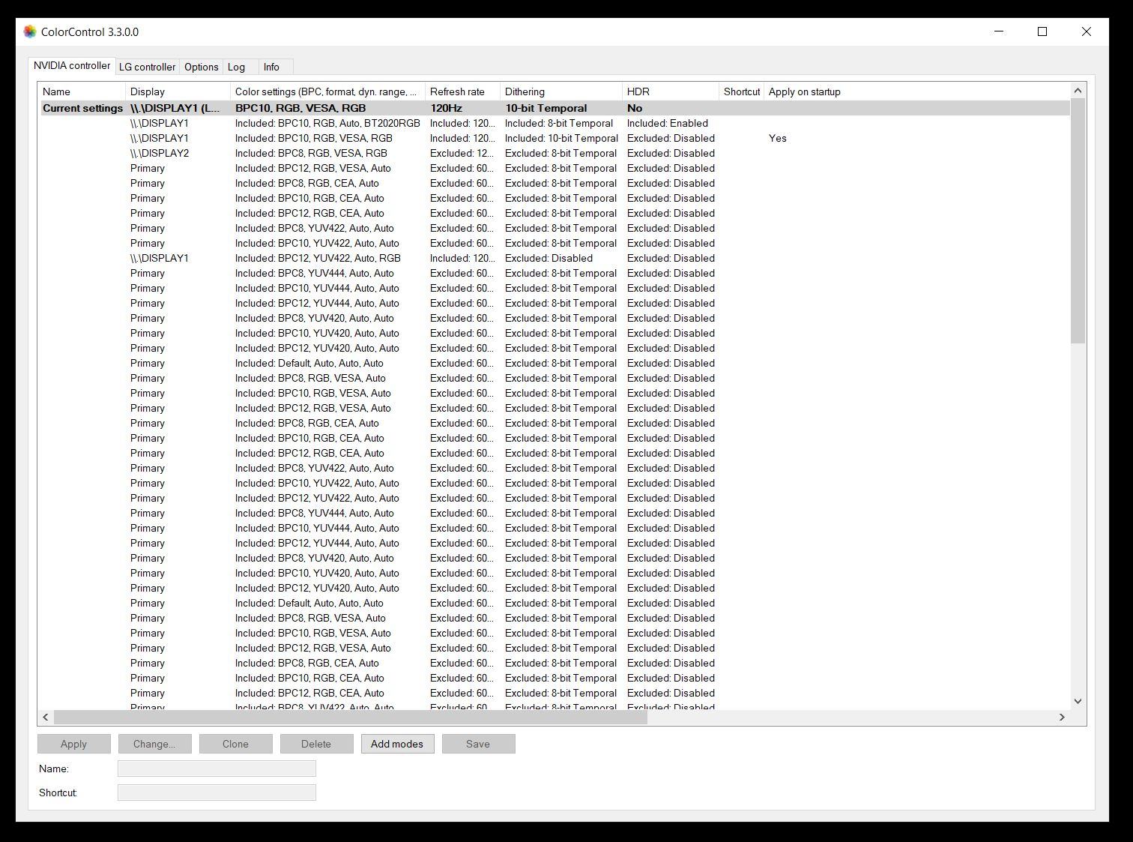This screenshot has width=1133, height=842.
Task: Click 'BPC10, RGB, VESA, RGB' in Current settings row
Action: pyautogui.click(x=300, y=108)
